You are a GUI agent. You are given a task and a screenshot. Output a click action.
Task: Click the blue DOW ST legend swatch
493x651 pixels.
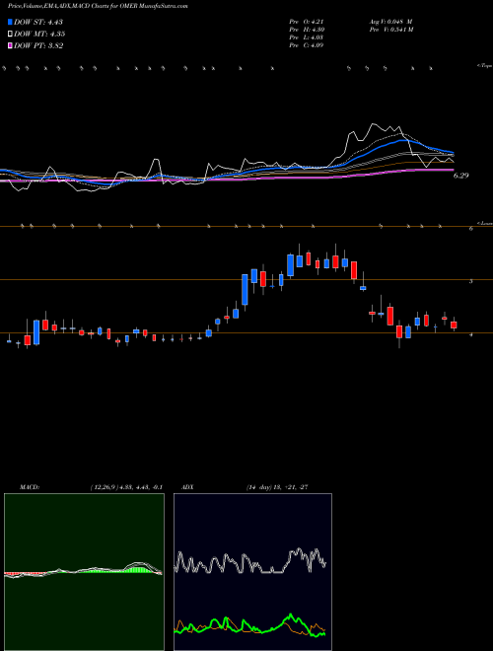(10, 22)
